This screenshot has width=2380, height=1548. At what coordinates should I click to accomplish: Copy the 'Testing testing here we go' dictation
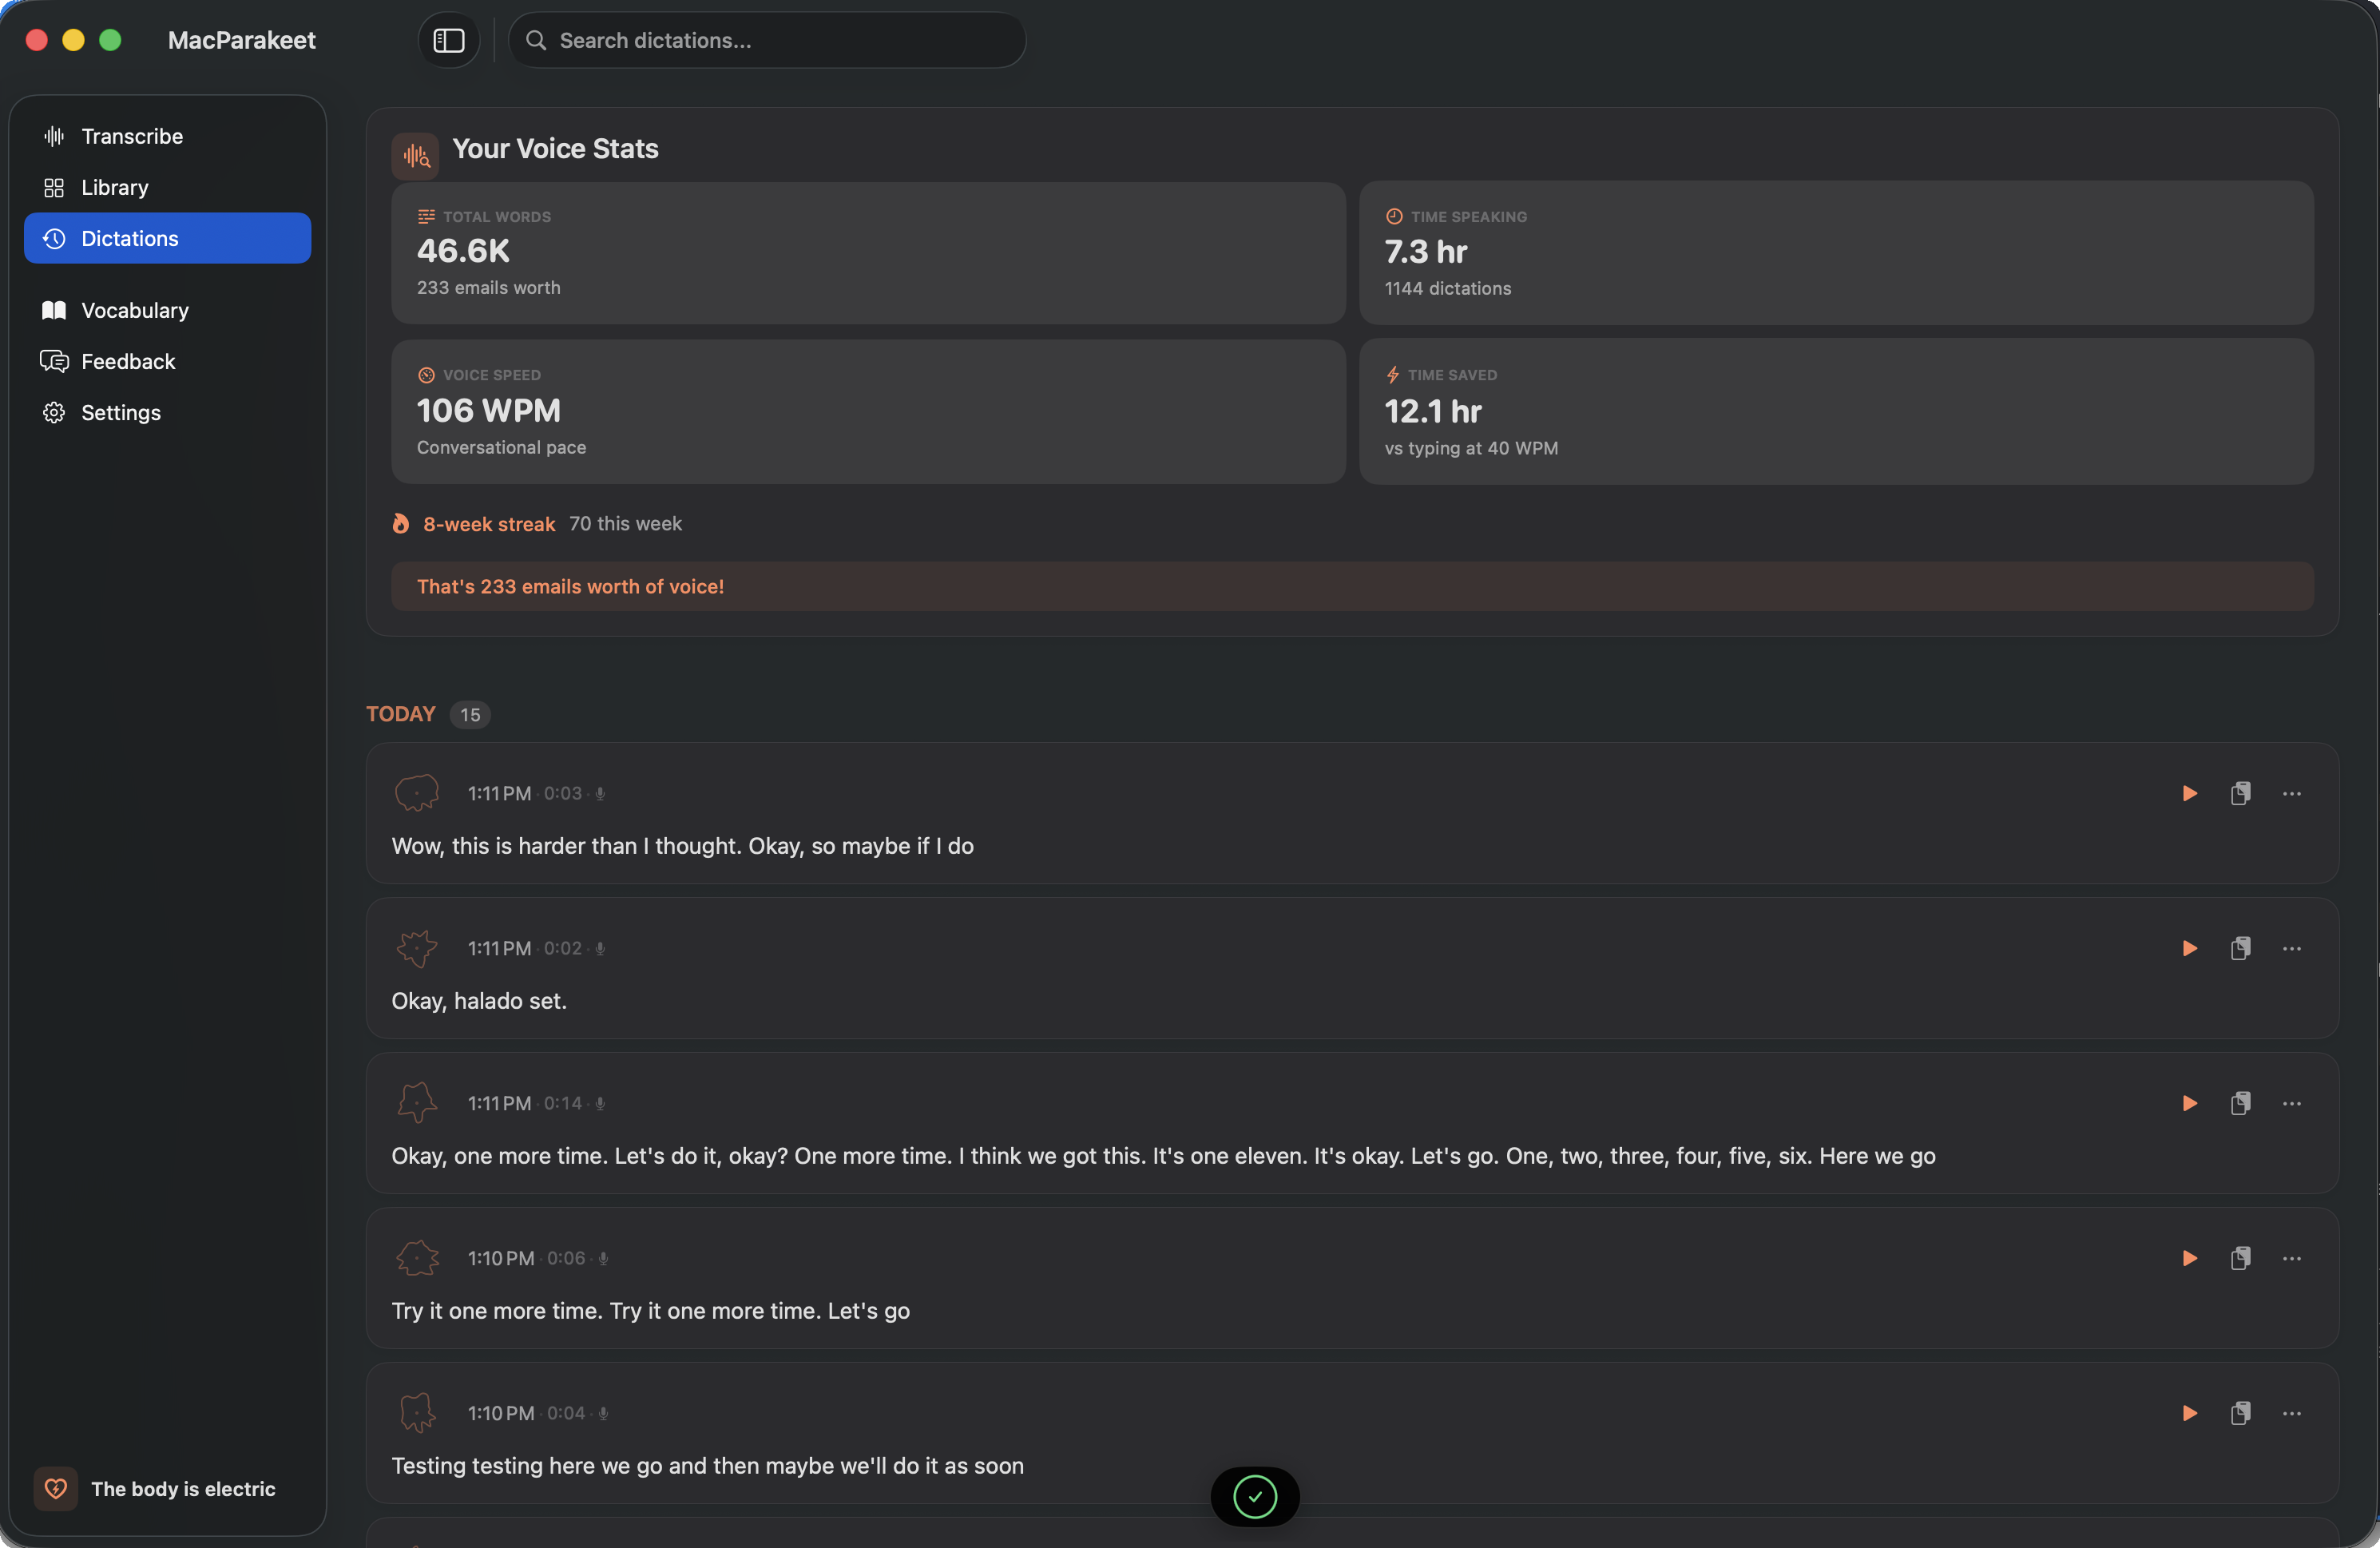pos(2241,1413)
